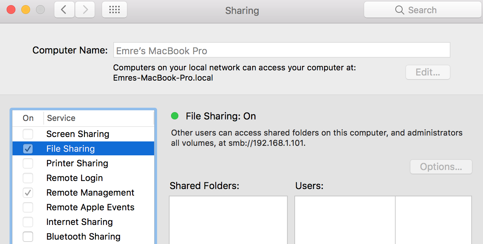The width and height of the screenshot is (483, 244).
Task: Turn on Remote Login checkbox
Action: pos(28,178)
